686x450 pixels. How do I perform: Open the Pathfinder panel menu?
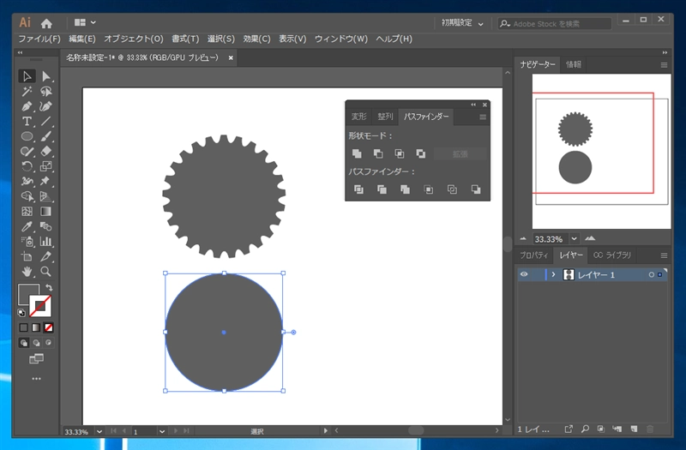point(483,117)
